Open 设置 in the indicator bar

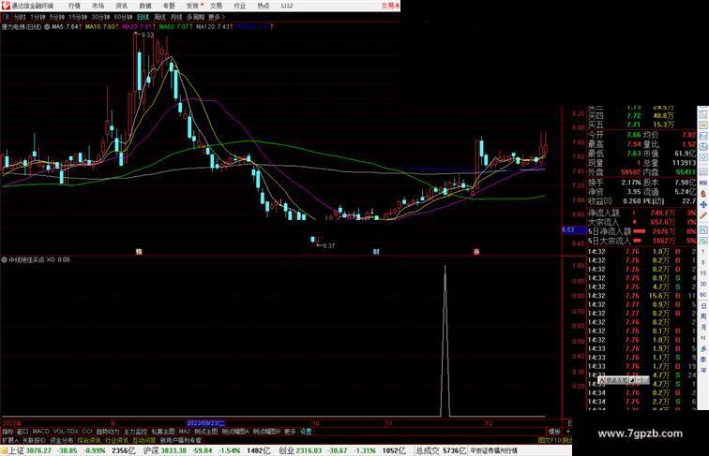pos(306,432)
